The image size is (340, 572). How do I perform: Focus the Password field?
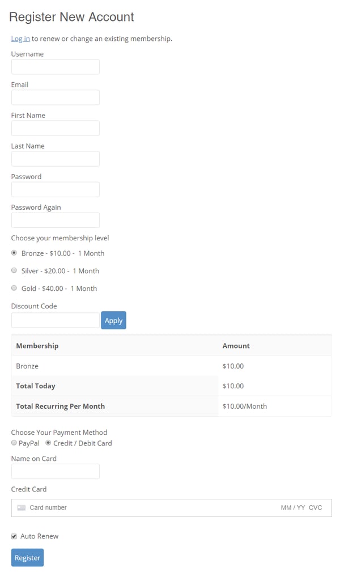(x=55, y=189)
